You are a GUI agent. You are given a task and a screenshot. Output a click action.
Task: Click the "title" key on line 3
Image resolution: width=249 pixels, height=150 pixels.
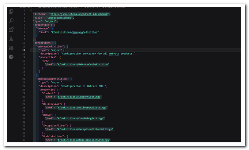click(38, 18)
